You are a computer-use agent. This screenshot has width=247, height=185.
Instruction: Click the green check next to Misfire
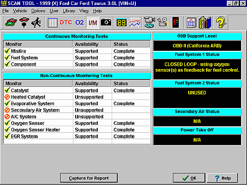point(7,51)
